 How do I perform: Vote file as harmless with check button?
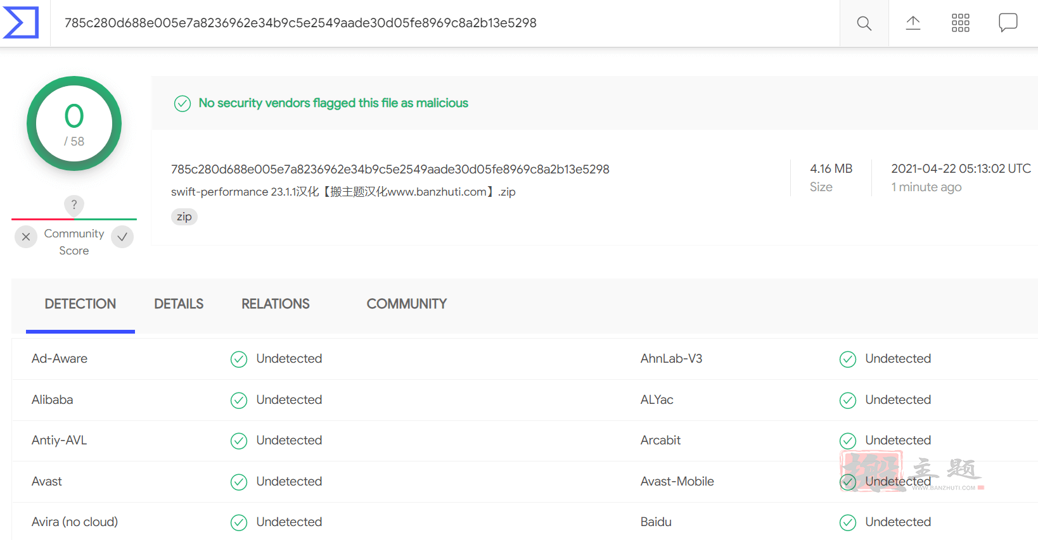[x=122, y=237]
